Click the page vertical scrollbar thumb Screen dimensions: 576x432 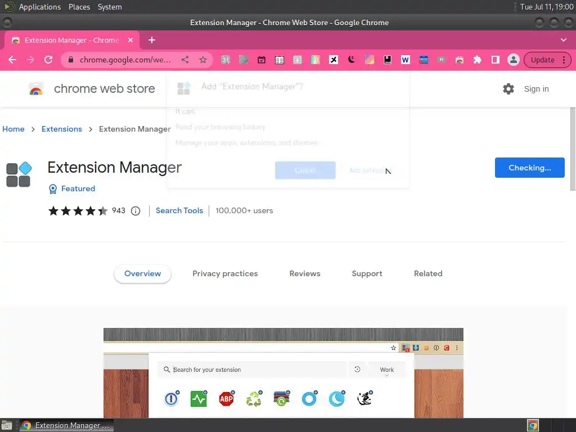(573, 148)
